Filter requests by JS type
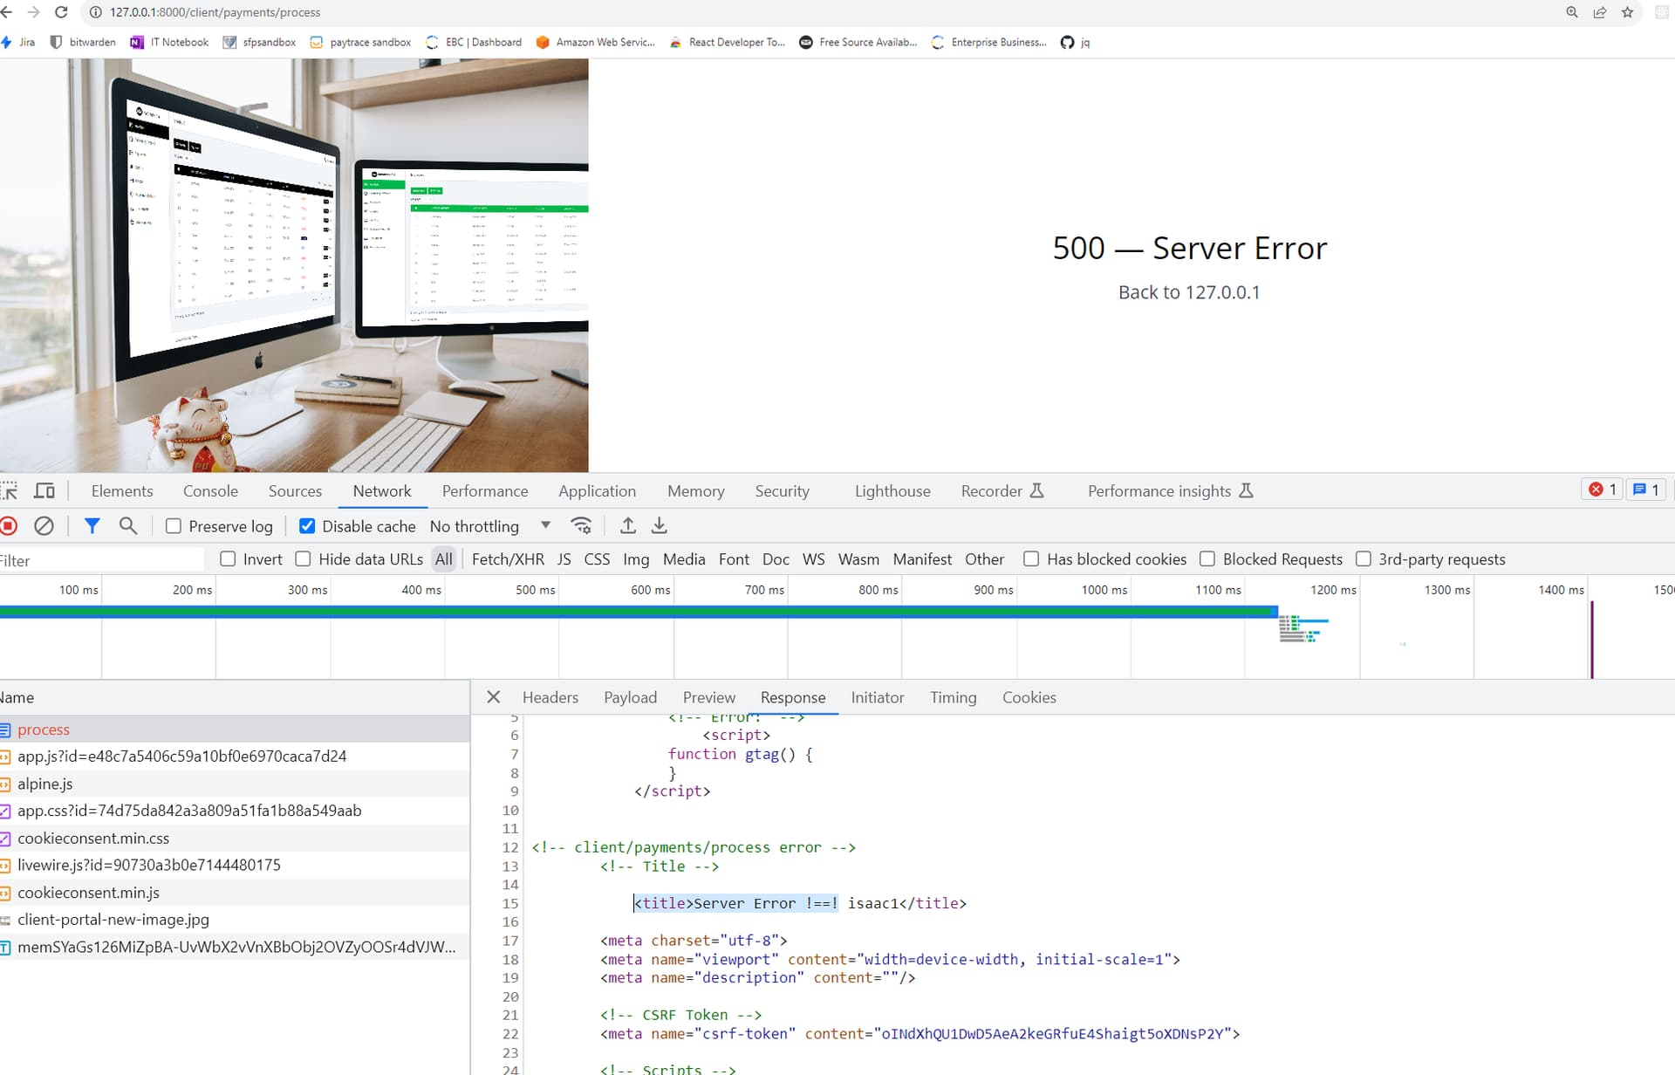1675x1075 pixels. (564, 559)
